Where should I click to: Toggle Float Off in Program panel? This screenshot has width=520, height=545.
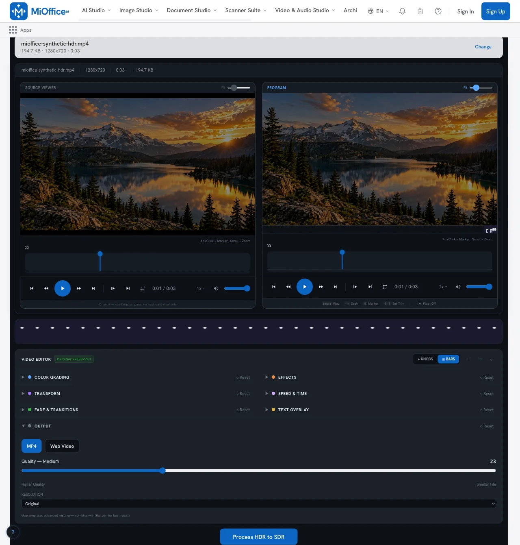coord(427,303)
